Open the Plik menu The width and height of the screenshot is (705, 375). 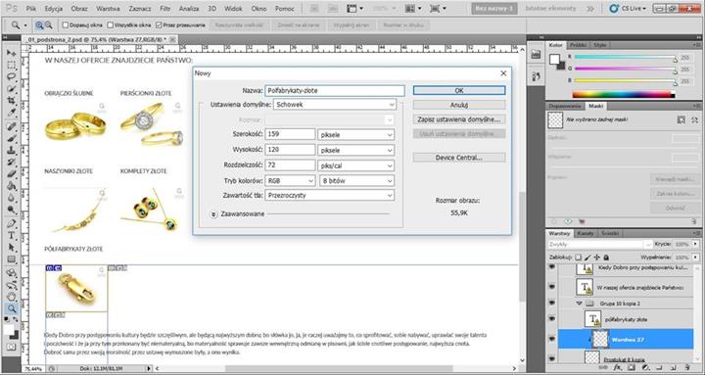(31, 9)
